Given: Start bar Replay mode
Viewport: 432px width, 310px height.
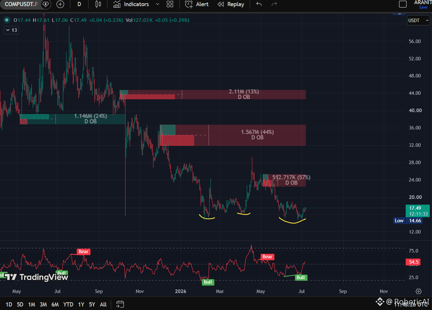Looking at the screenshot, I should pos(231,4).
